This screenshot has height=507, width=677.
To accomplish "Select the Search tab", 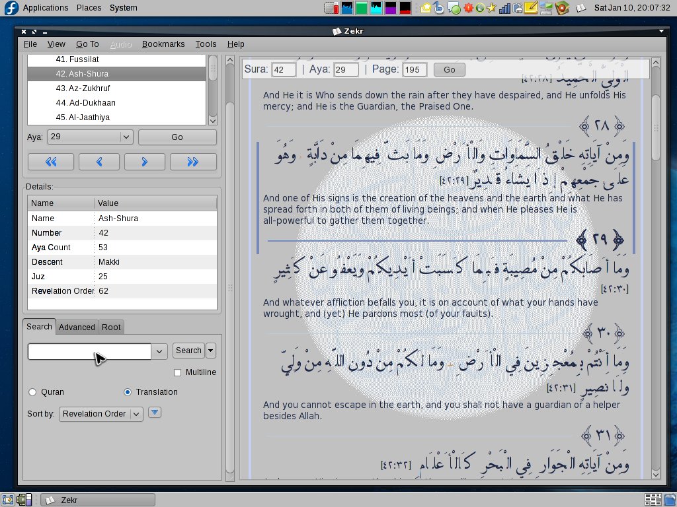I will click(x=39, y=326).
